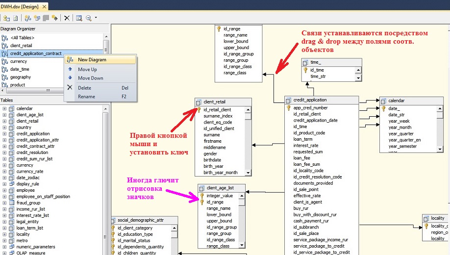Select employee_on_staff_position in Tables list
This screenshot has width=450, height=255.
[x=43, y=197]
